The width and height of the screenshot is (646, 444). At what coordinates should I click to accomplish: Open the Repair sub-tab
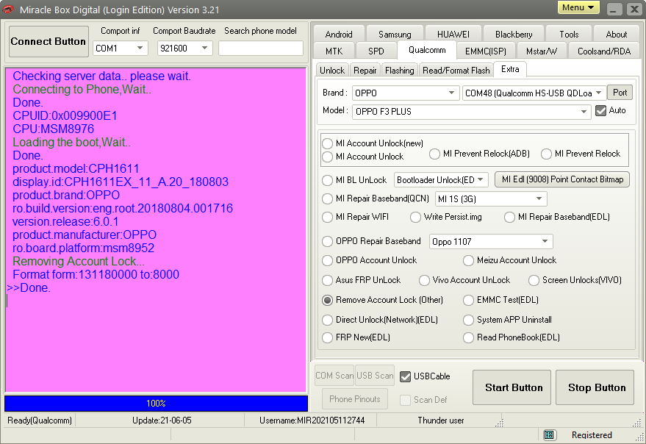365,71
